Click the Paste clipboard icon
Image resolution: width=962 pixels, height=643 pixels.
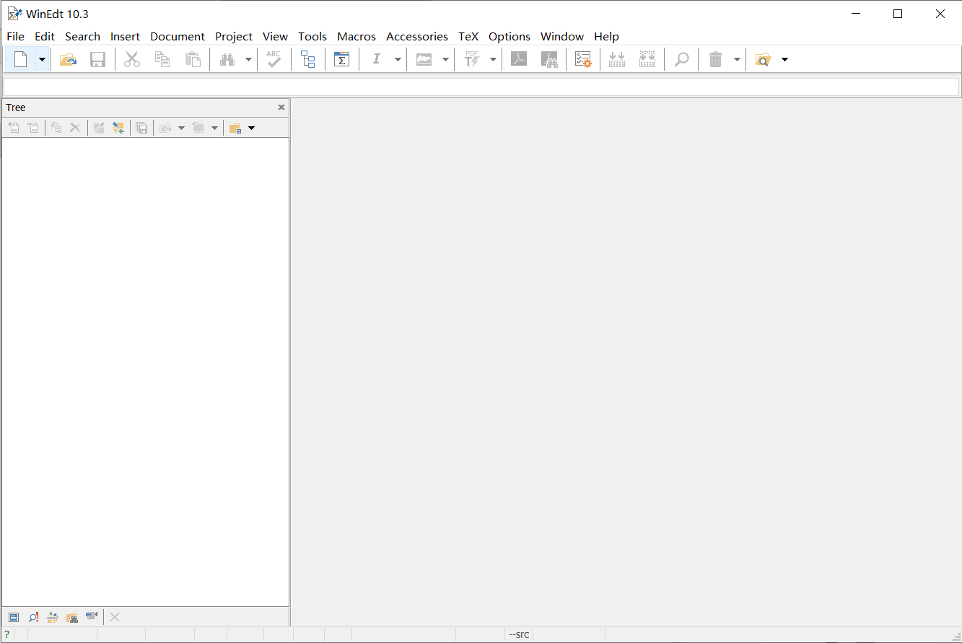[x=193, y=59]
